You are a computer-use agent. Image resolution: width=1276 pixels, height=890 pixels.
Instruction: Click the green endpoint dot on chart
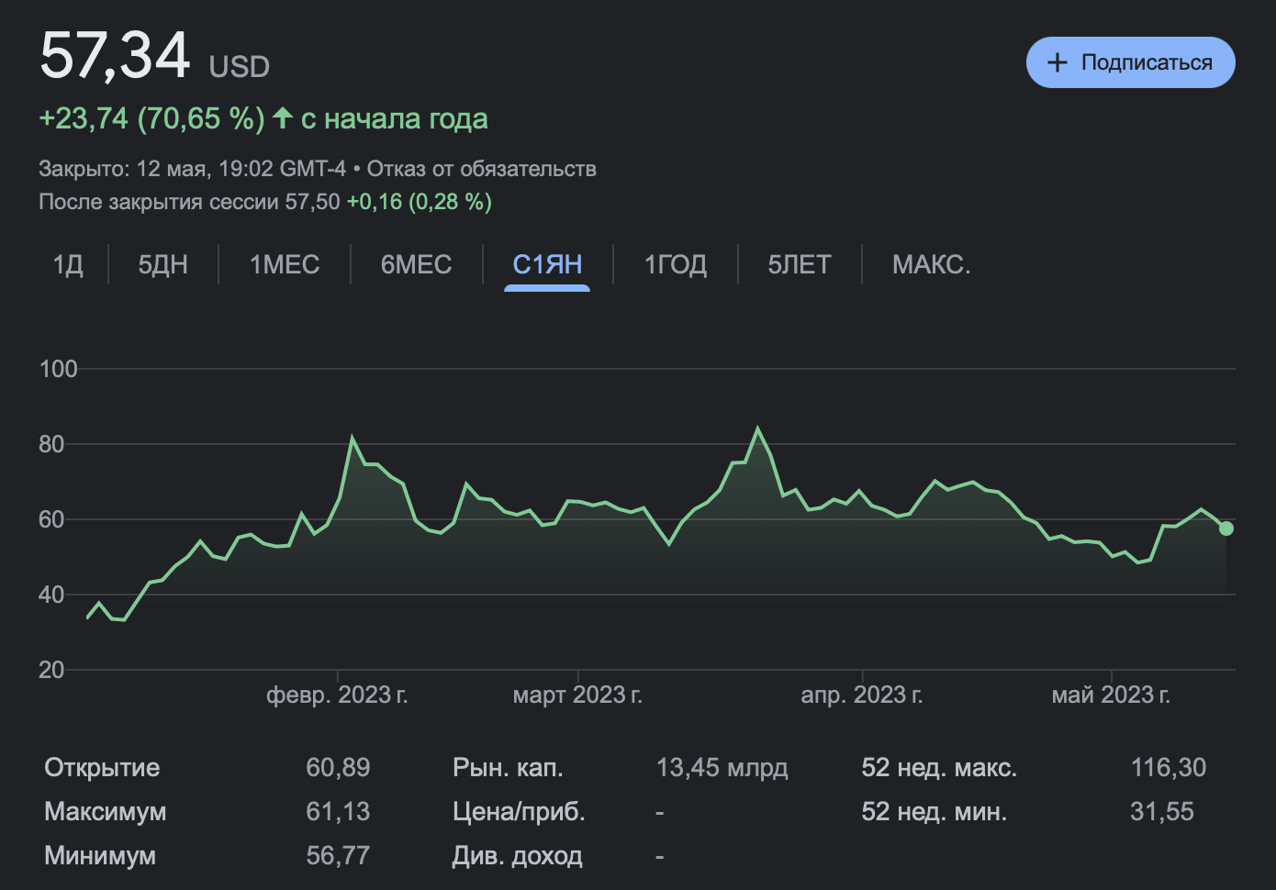1226,528
